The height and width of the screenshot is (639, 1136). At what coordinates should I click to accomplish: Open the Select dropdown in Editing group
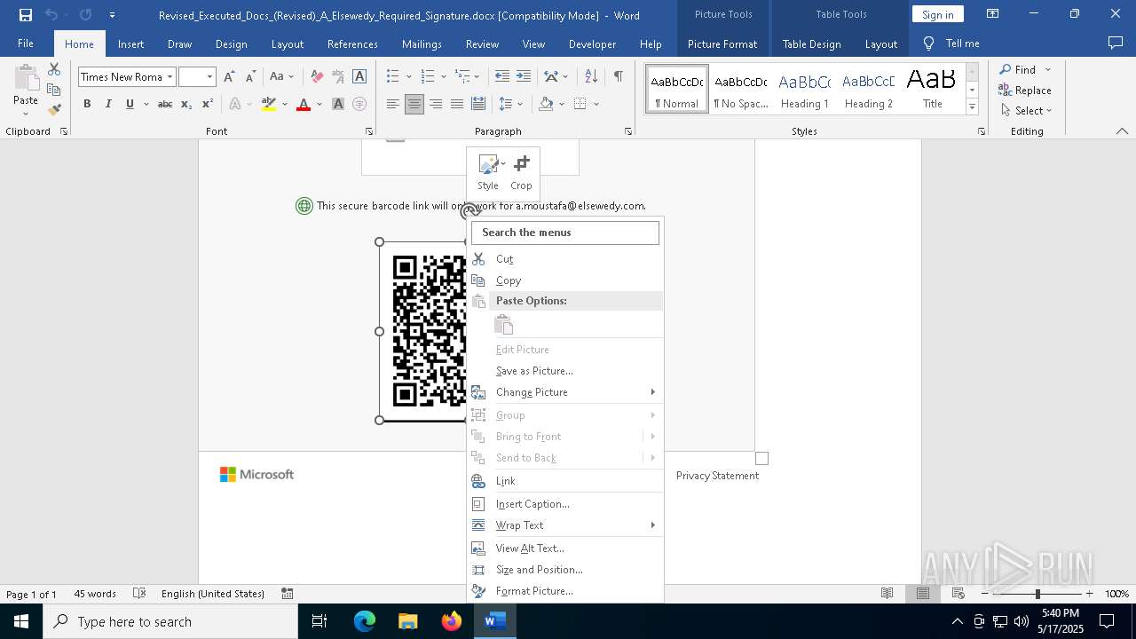(x=1026, y=111)
